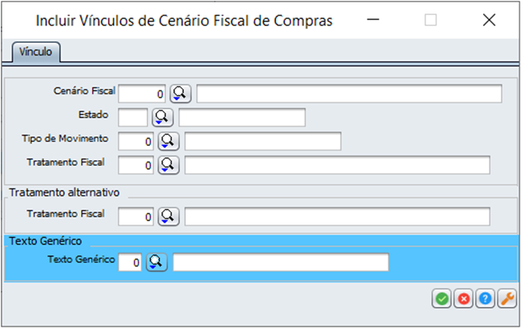Click the Estado search magnifier icon
Image resolution: width=523 pixels, height=329 pixels.
click(x=163, y=117)
